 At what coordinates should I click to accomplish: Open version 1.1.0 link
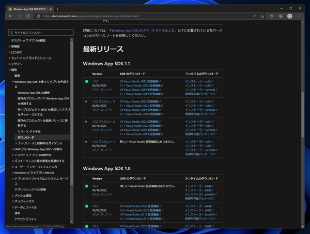point(95,81)
